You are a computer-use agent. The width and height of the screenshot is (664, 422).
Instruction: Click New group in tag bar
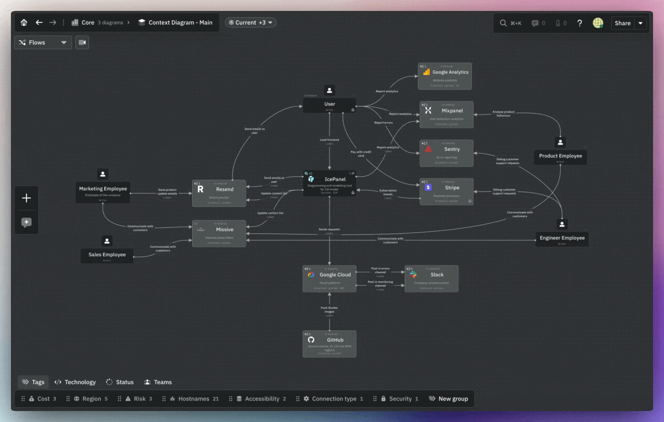(448, 399)
